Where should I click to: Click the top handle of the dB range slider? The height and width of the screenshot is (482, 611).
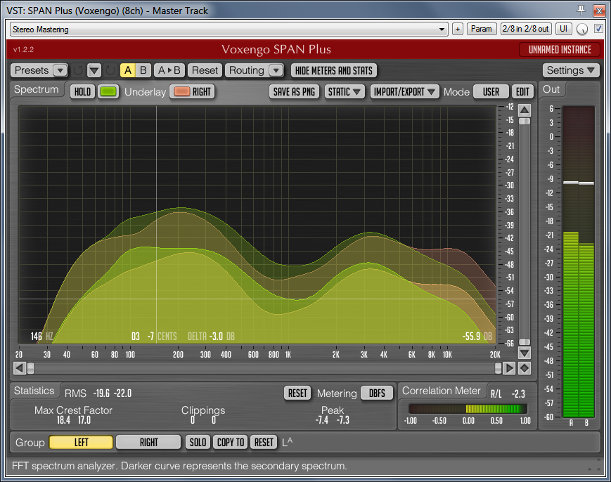click(x=525, y=122)
